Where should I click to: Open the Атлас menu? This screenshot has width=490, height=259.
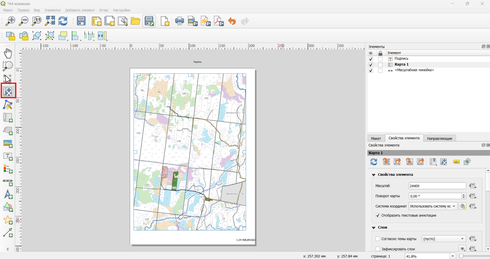104,10
